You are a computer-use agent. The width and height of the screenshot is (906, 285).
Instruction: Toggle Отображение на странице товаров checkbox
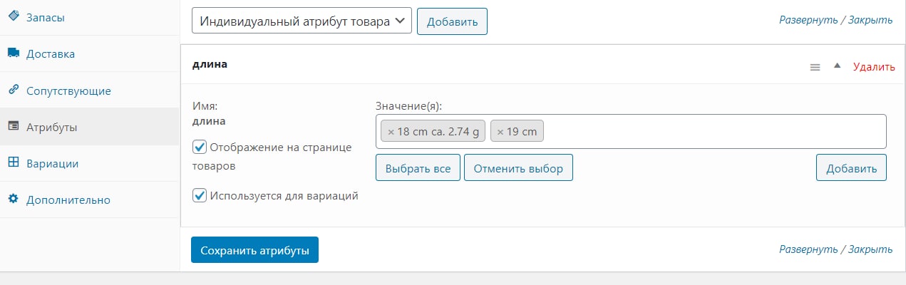click(200, 147)
